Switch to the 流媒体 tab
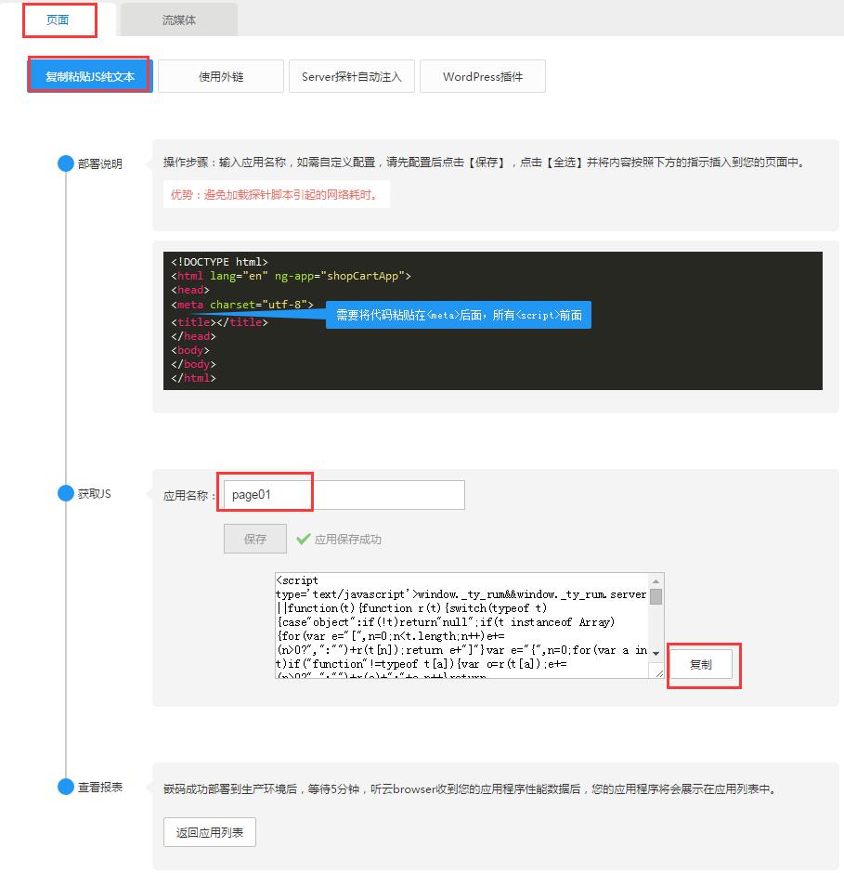The image size is (844, 873). coord(178,20)
